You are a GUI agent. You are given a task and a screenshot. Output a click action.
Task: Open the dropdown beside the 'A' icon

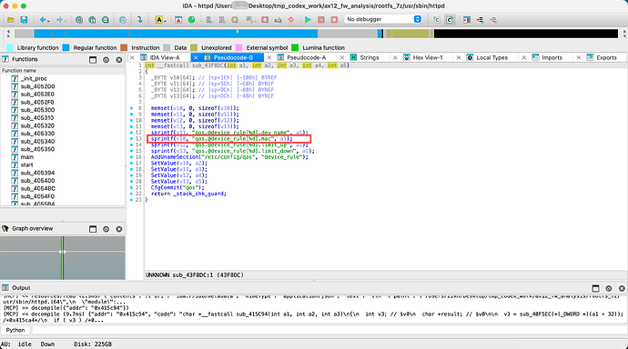point(166,20)
